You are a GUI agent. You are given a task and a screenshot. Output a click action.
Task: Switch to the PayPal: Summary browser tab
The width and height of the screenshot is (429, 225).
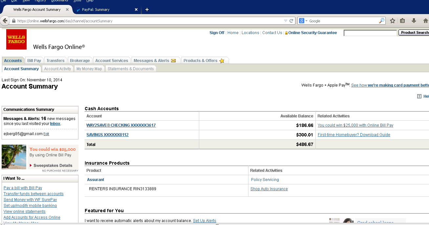(107, 10)
